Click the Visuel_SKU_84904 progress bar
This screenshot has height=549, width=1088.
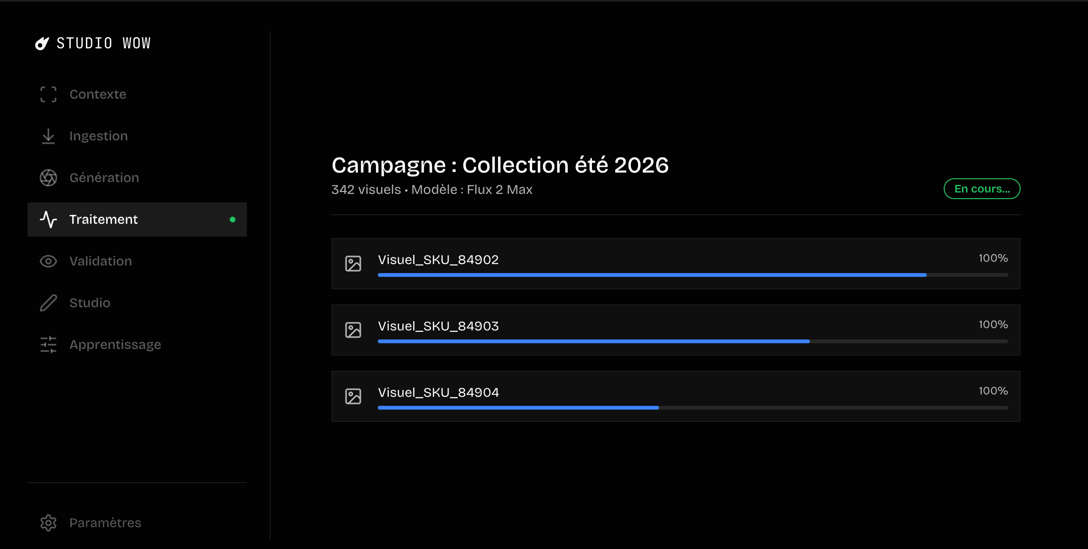pos(693,408)
